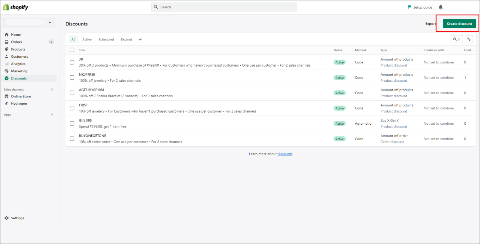Open Orders in the sidebar
The width and height of the screenshot is (480, 244).
17,42
